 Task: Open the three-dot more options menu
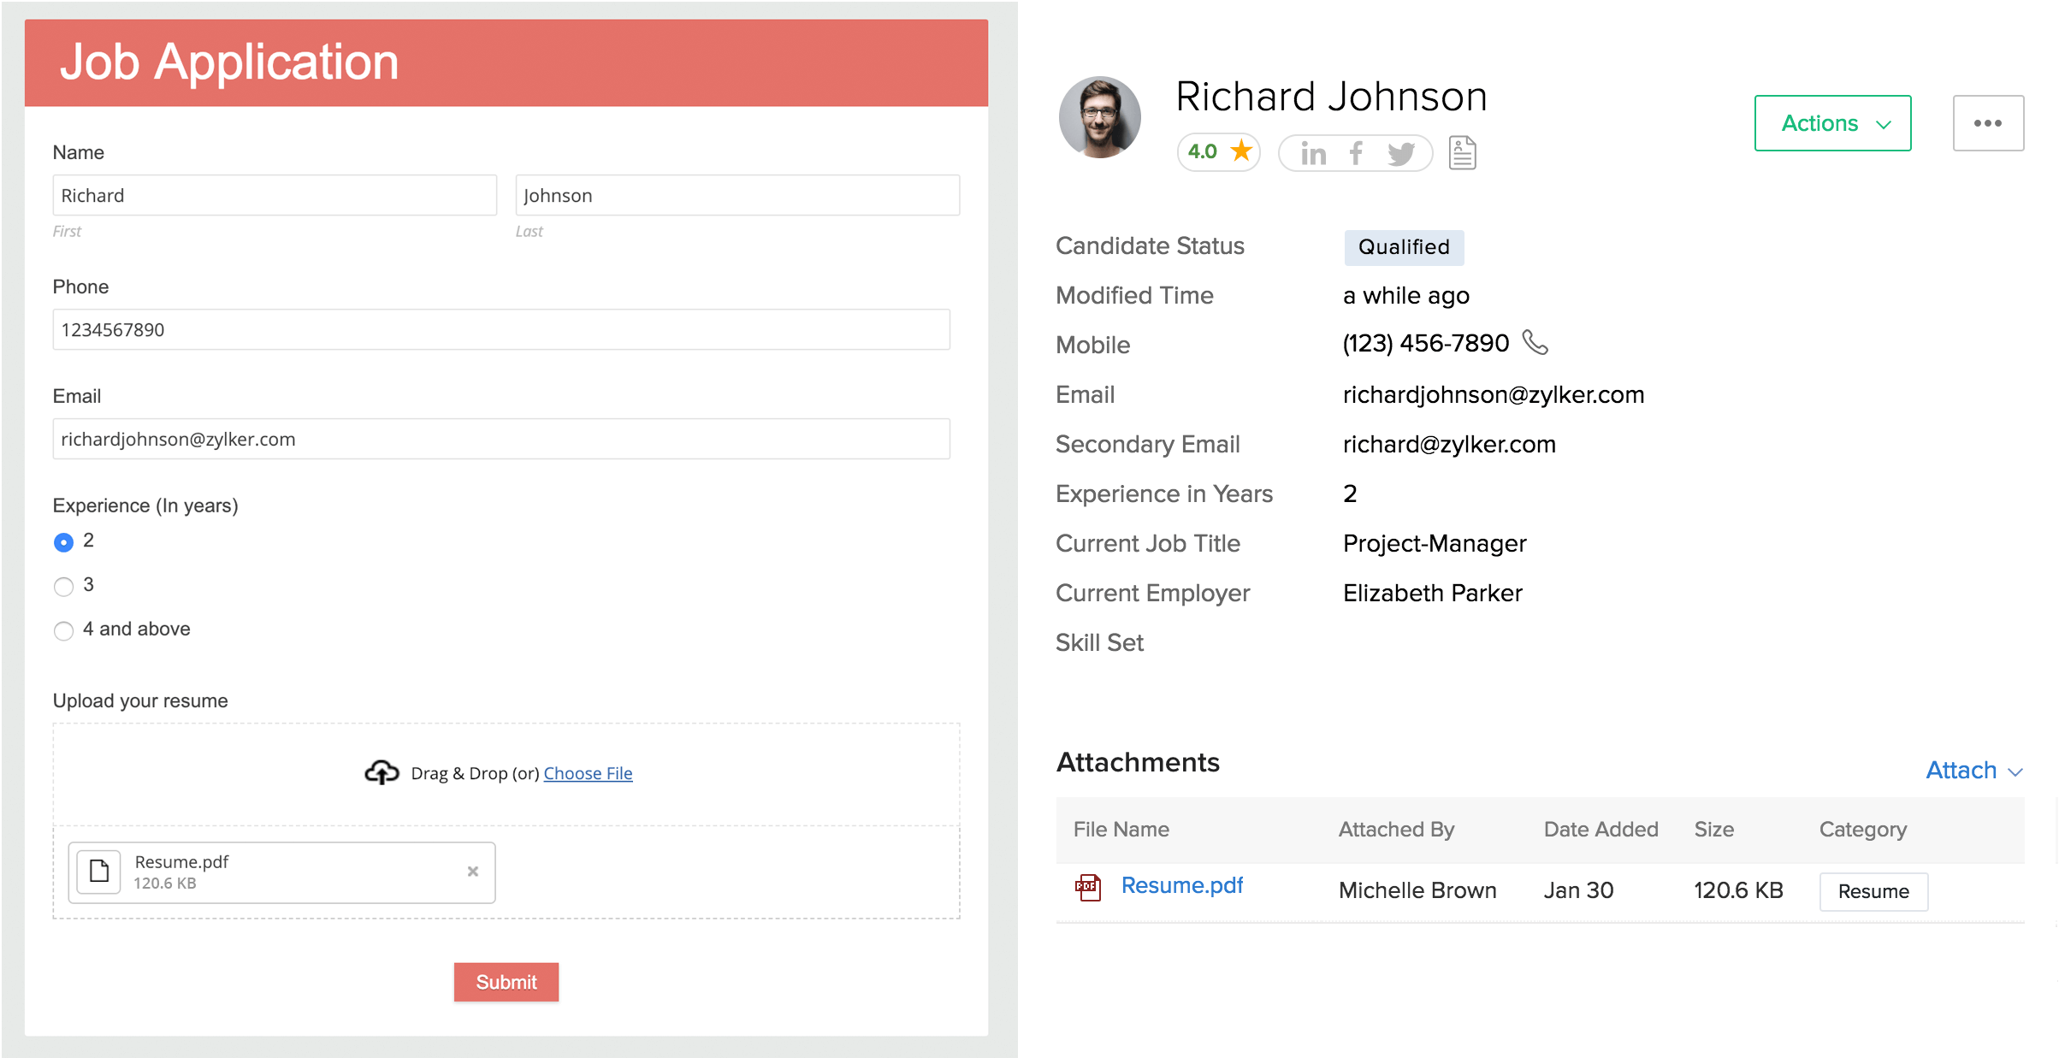pos(1987,123)
